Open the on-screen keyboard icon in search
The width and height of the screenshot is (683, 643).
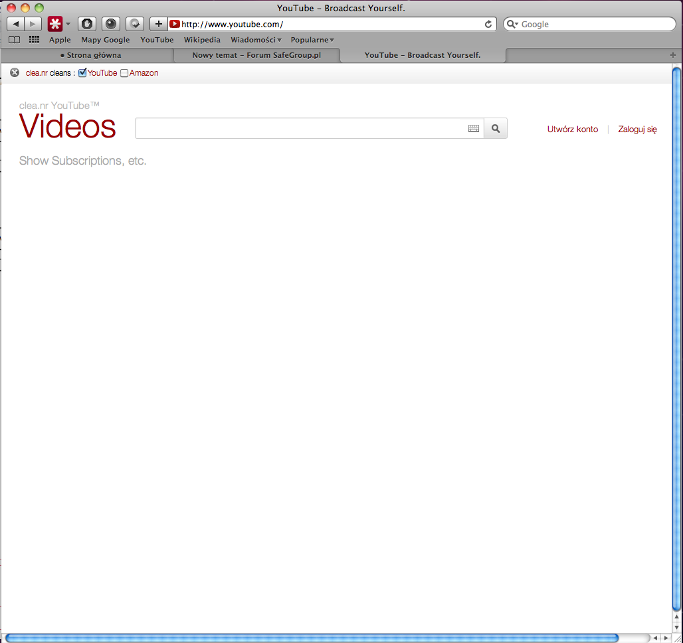coord(474,128)
